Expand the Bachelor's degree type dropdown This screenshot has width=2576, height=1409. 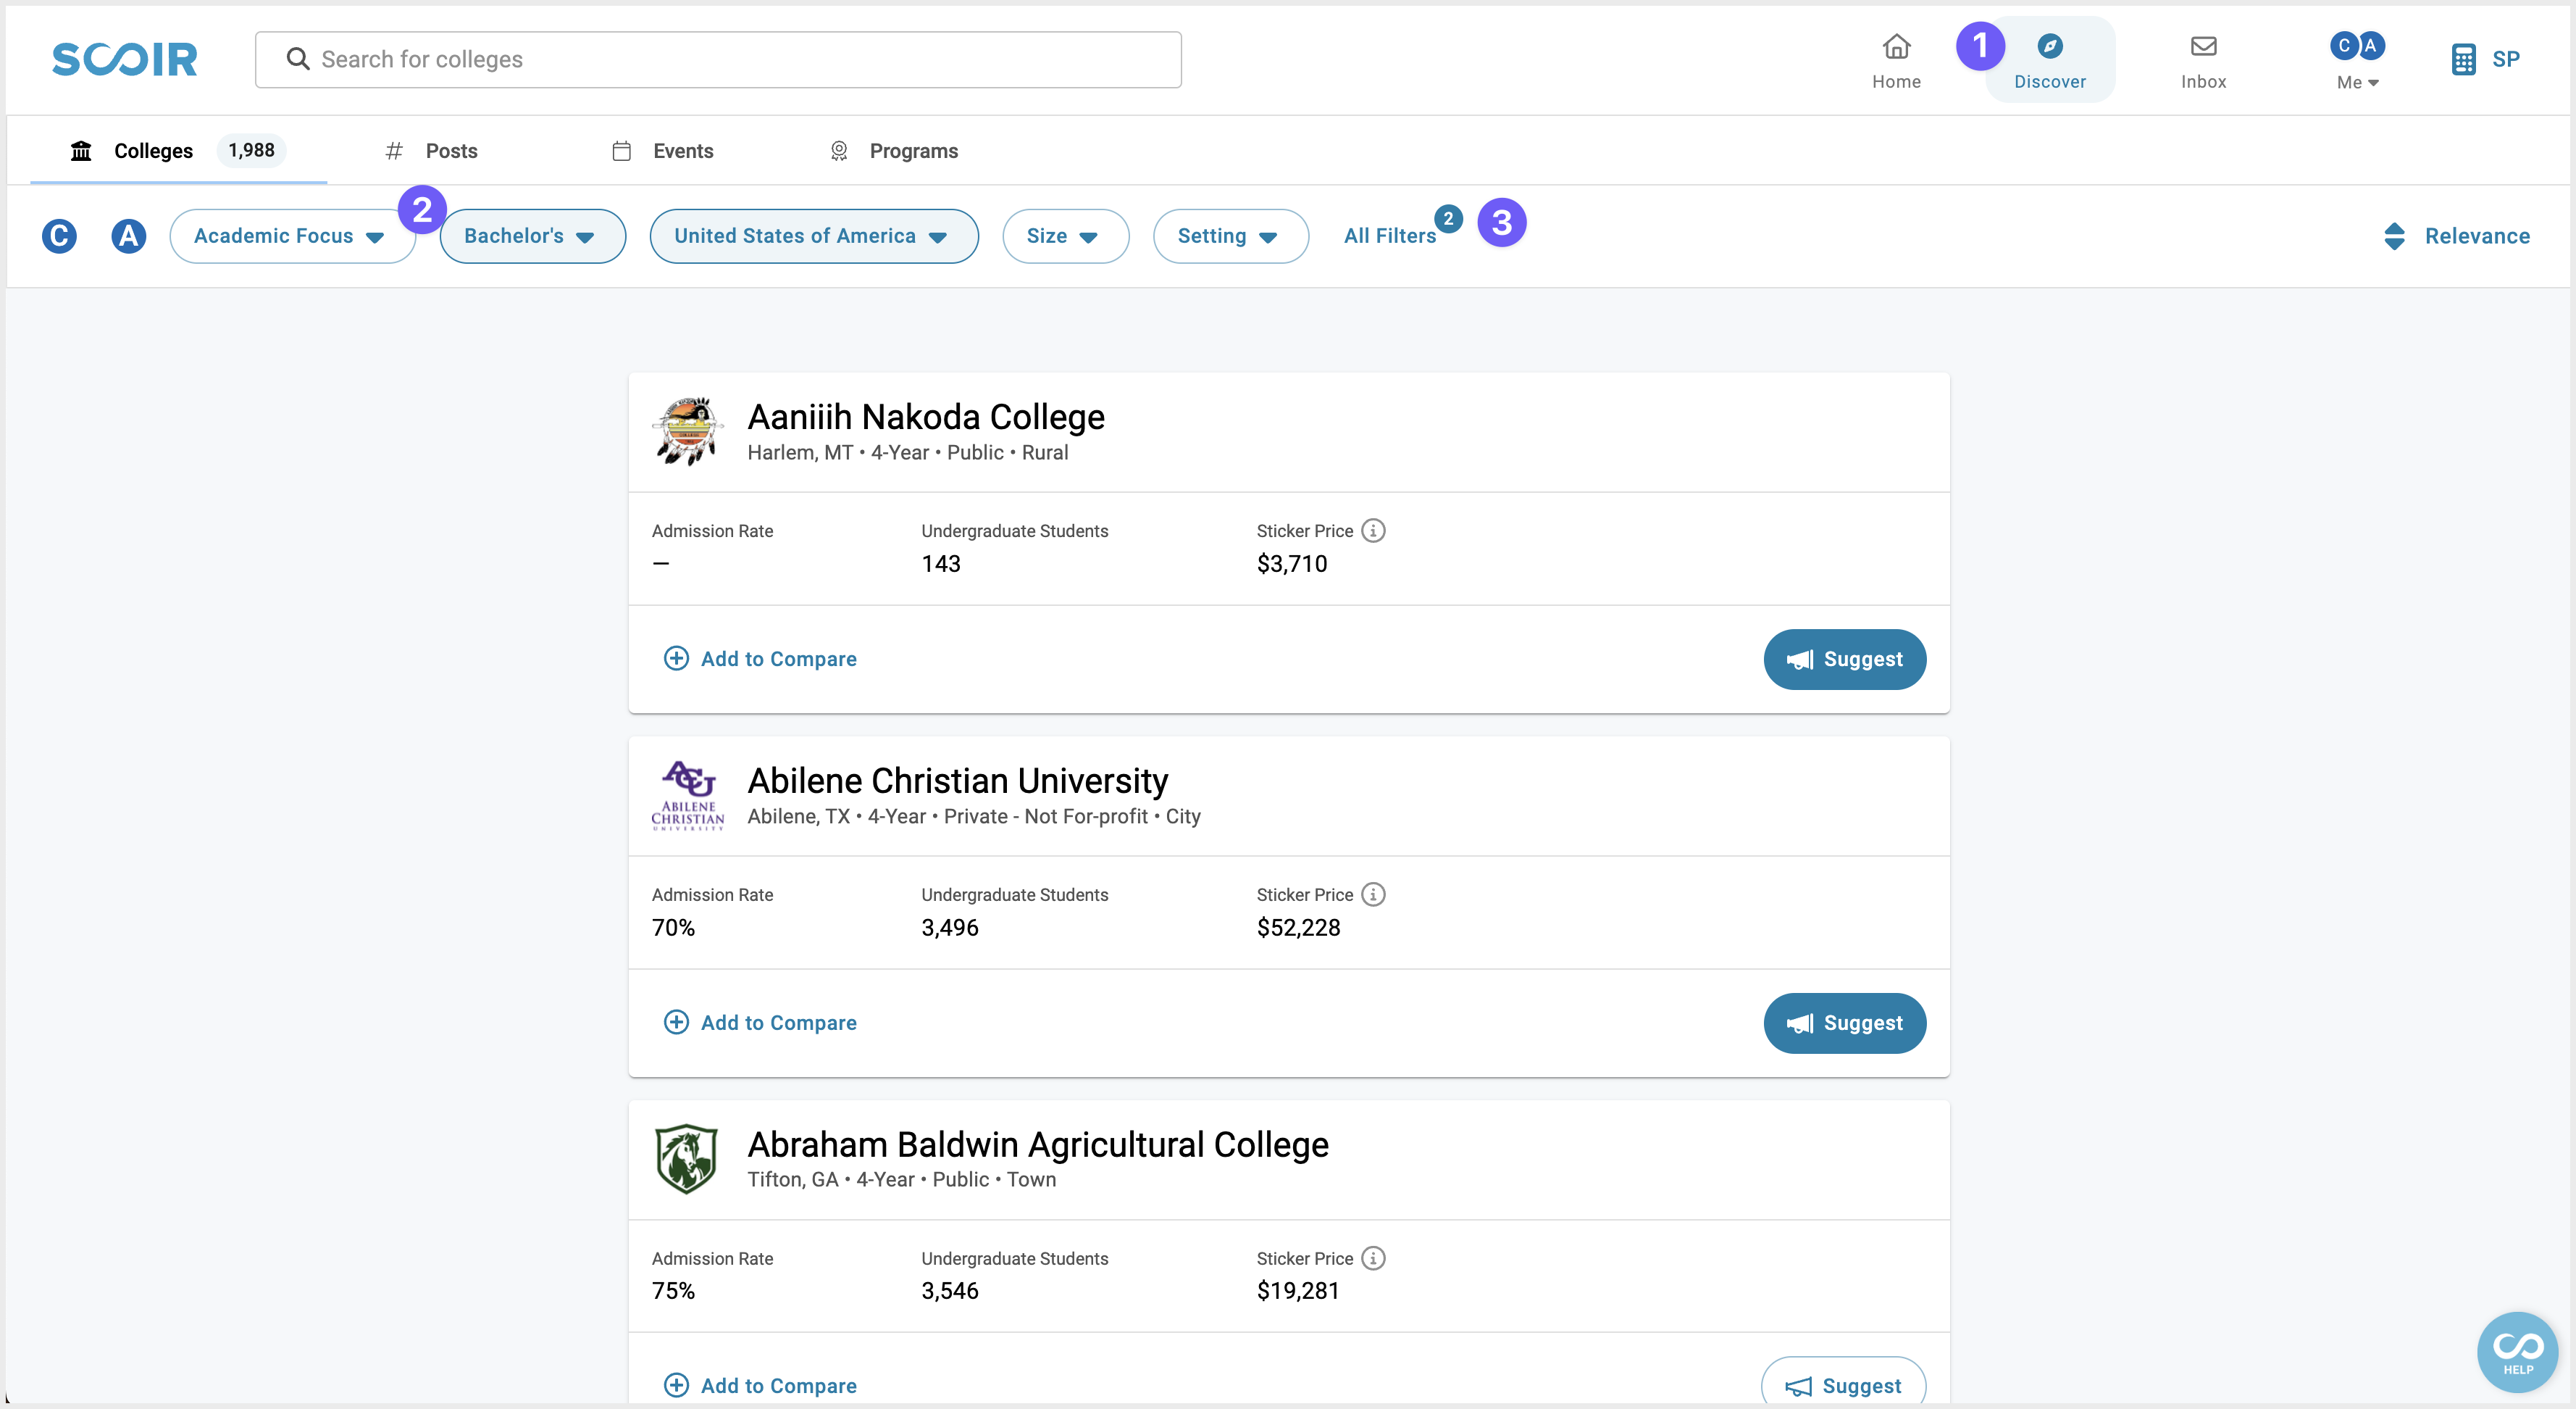tap(529, 234)
